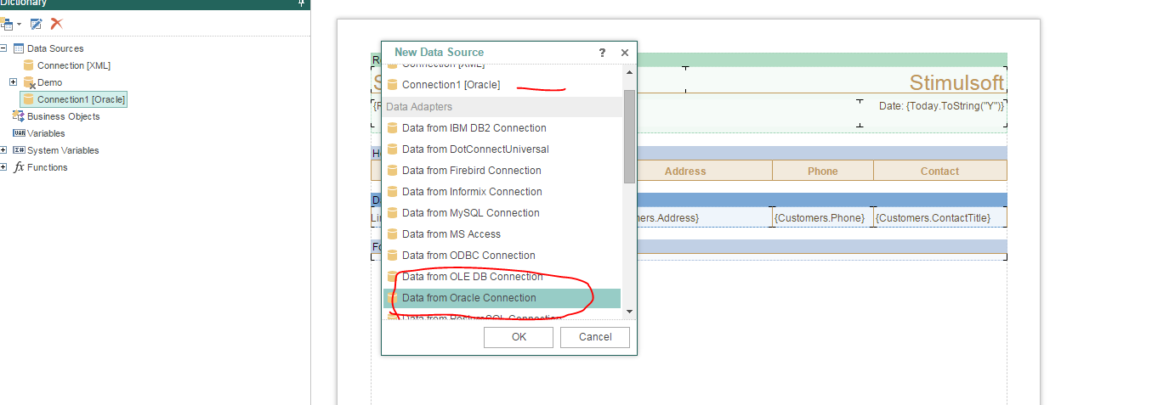Choose Data from ODBC Connection
Viewport: 1169px width, 405px height.
click(503, 256)
